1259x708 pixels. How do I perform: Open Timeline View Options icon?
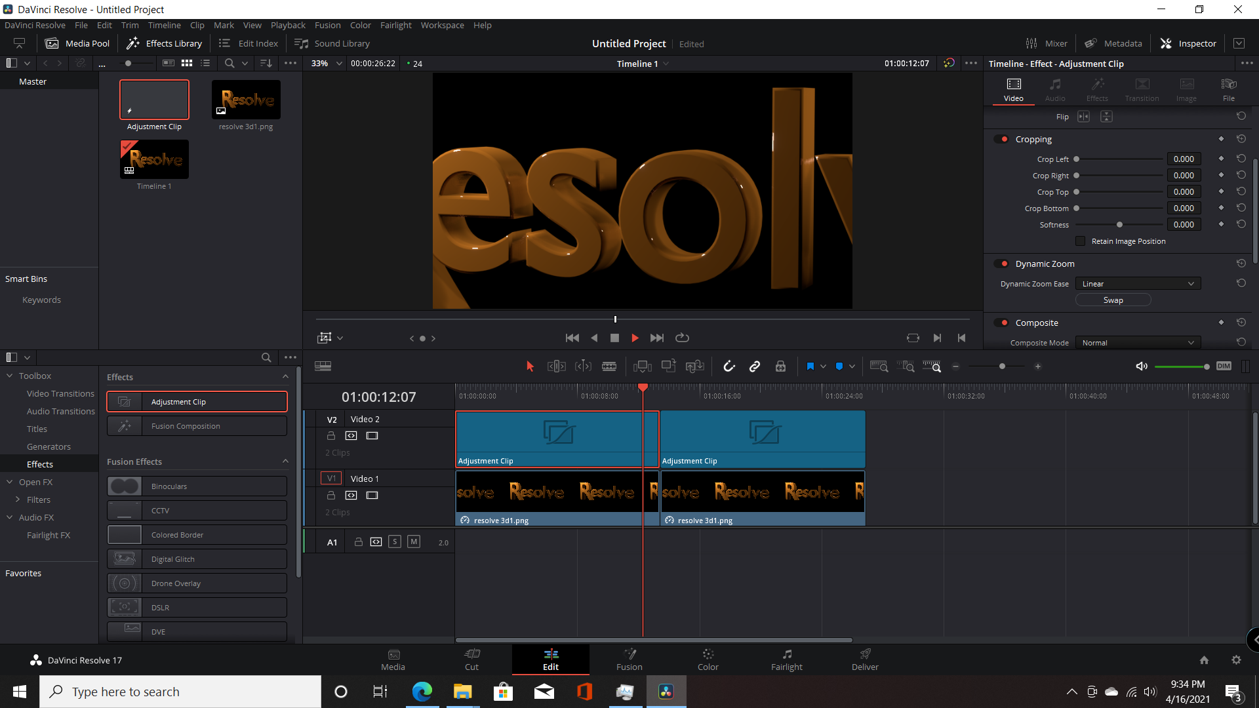click(x=323, y=366)
